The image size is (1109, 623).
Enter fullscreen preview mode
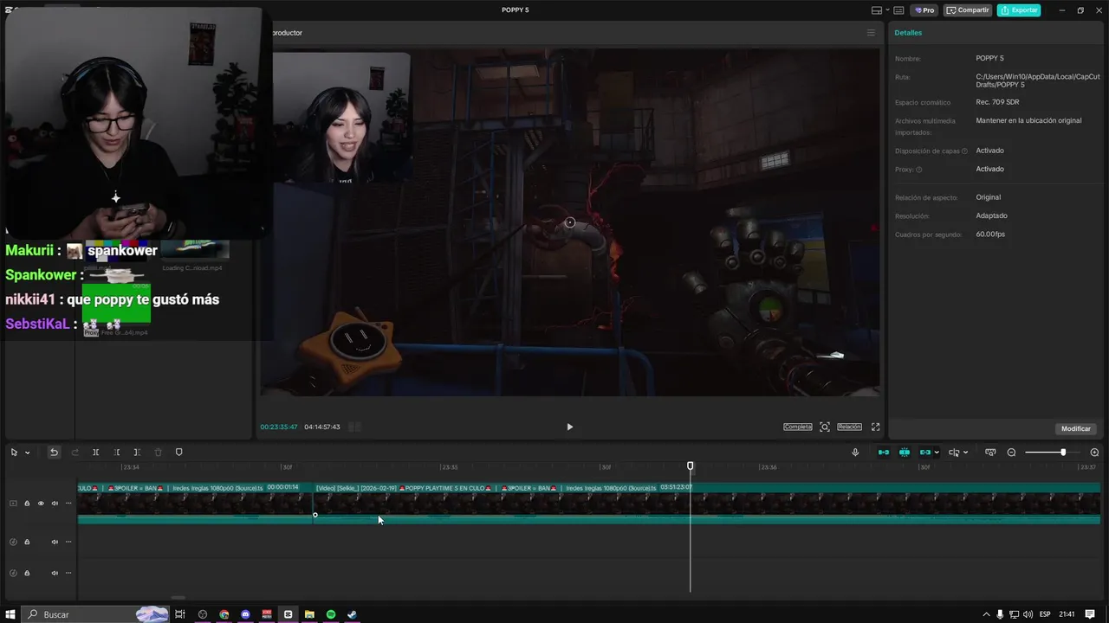(x=875, y=427)
